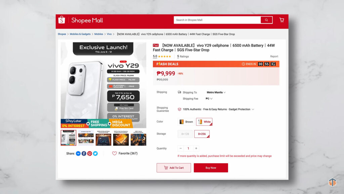Image resolution: width=344 pixels, height=194 pixels.
Task: Share product on Twitter icon
Action: pyautogui.click(x=95, y=154)
